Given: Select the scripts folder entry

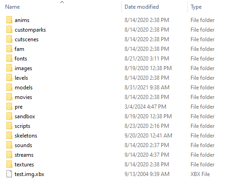Looking at the screenshot, I should pos(22,126).
